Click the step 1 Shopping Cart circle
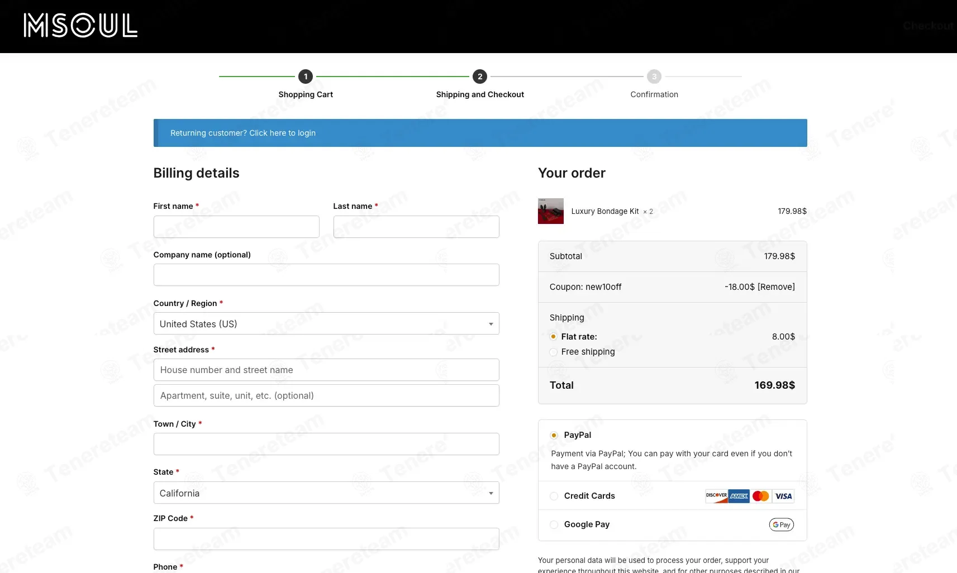 click(x=306, y=77)
